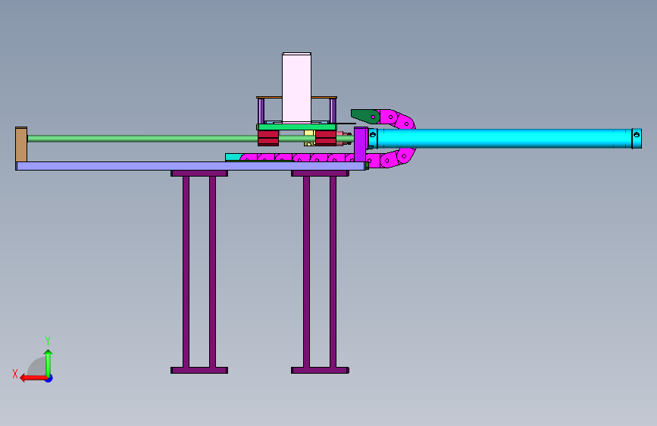Pick the left small purple support post

261,111
